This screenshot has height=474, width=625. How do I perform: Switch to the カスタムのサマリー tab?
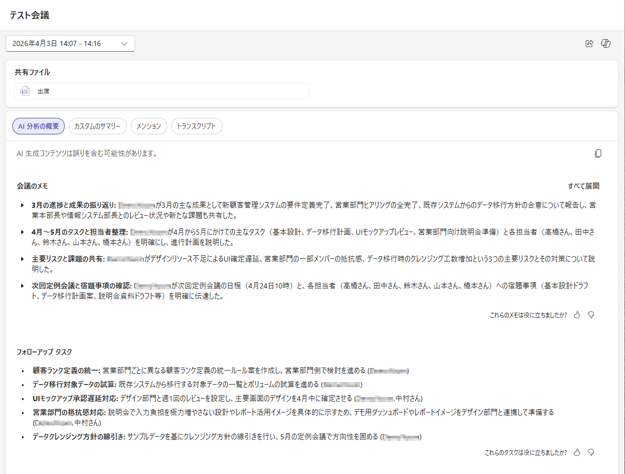click(x=97, y=126)
